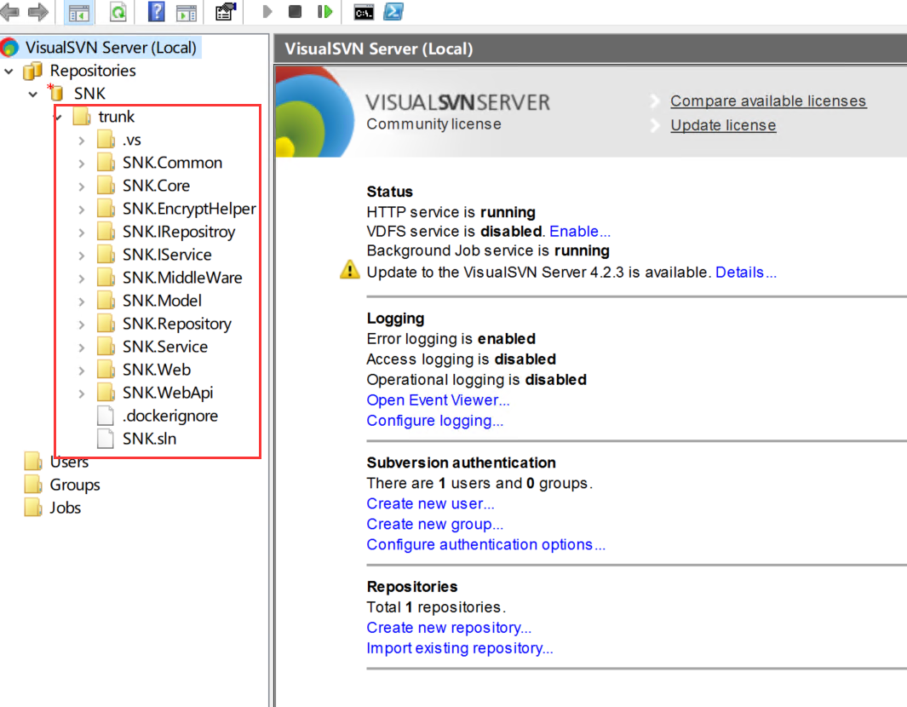Image resolution: width=907 pixels, height=707 pixels.
Task: Click Create new user link
Action: [430, 503]
